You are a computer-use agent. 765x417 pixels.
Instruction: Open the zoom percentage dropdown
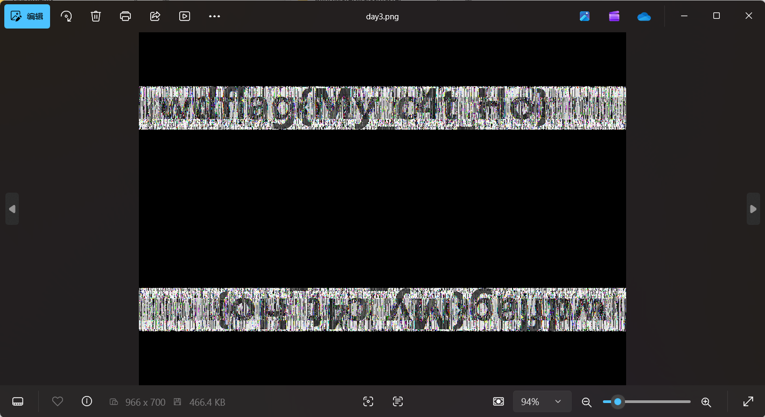point(542,401)
